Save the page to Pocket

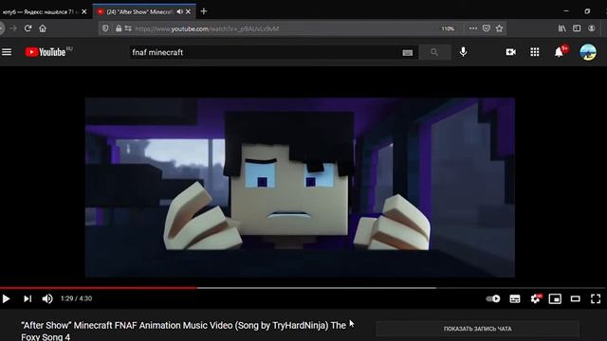487,28
